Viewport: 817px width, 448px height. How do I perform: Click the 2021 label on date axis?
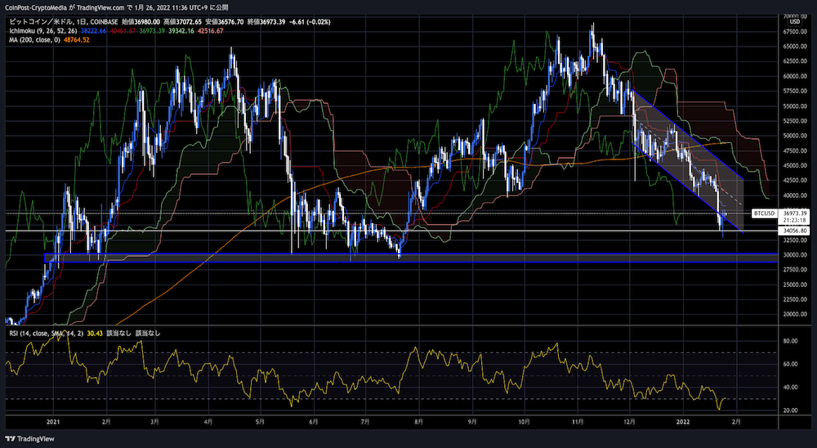click(53, 421)
